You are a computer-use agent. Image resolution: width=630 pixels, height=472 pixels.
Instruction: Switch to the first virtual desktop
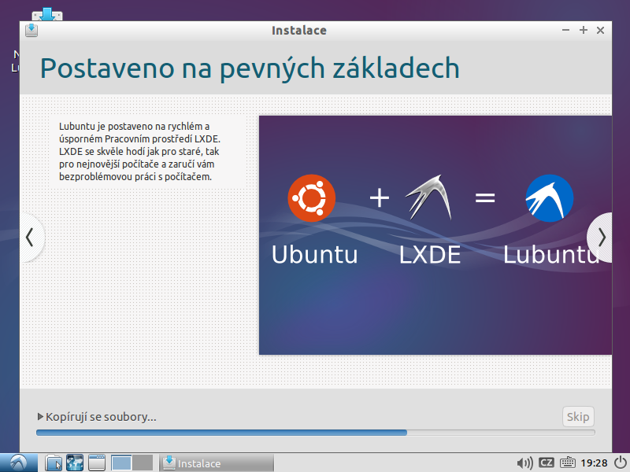tap(121, 463)
